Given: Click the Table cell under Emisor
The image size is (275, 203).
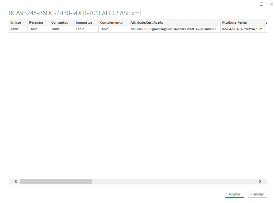Looking at the screenshot, I should pos(18,29).
